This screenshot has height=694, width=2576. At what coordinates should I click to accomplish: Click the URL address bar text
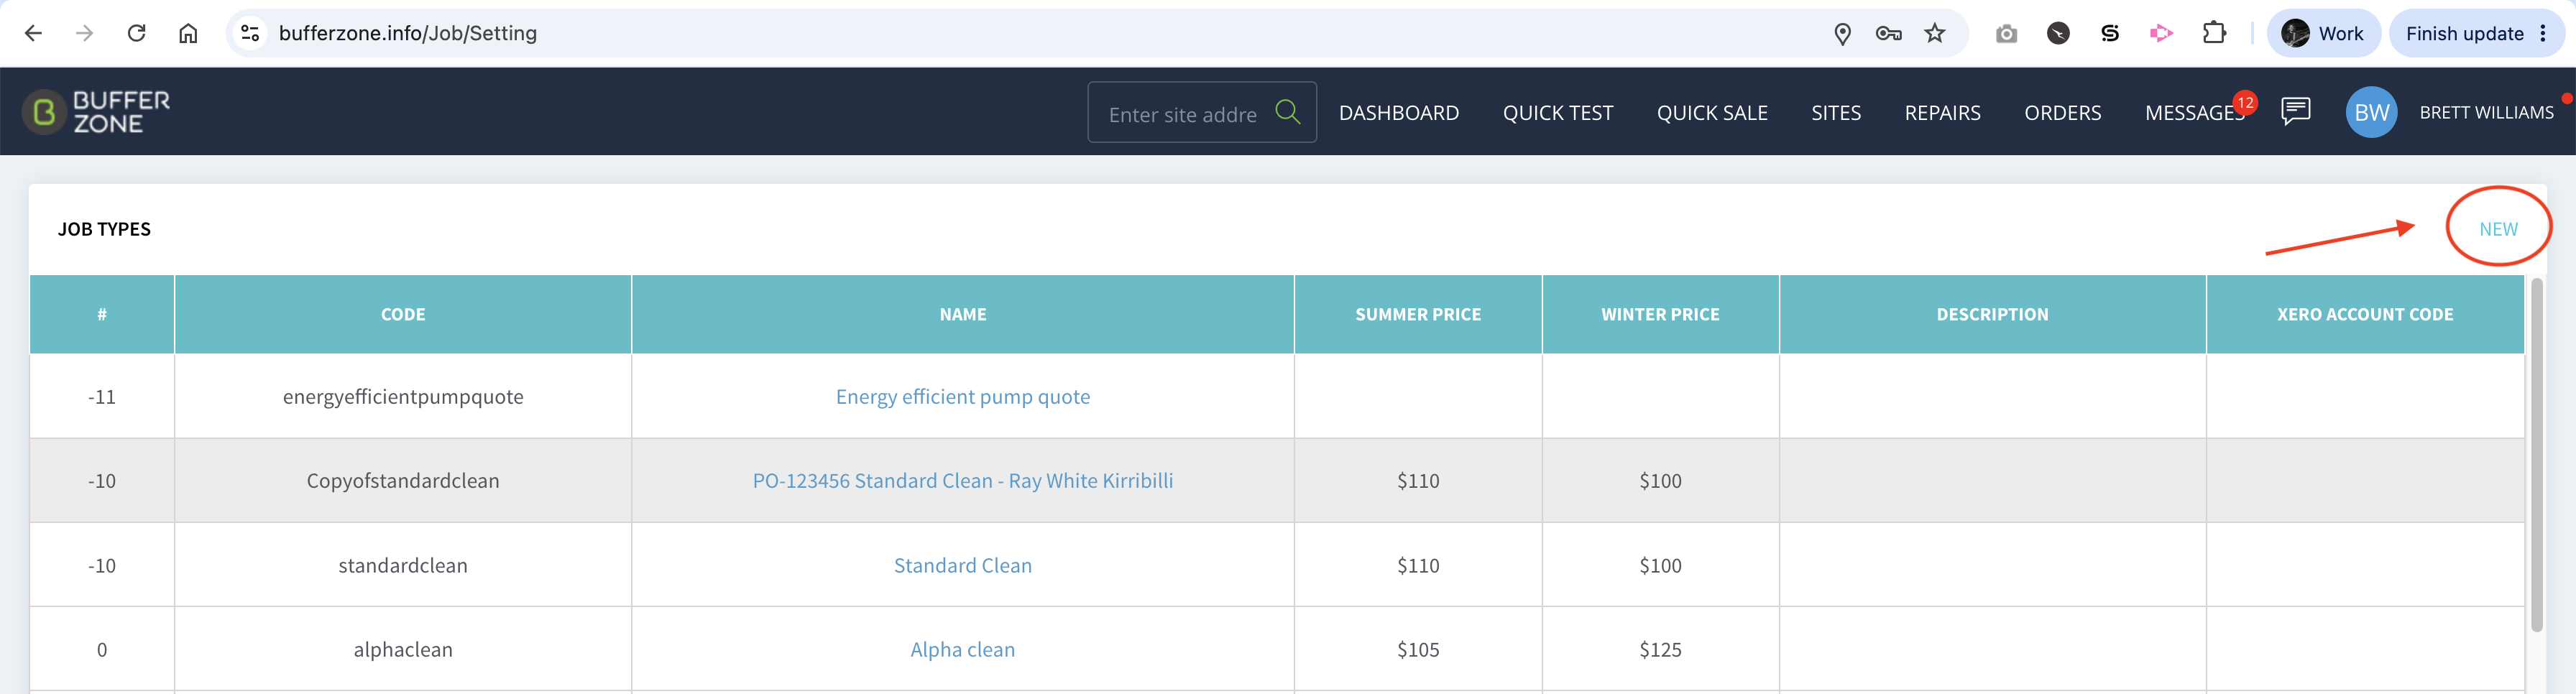[x=408, y=33]
